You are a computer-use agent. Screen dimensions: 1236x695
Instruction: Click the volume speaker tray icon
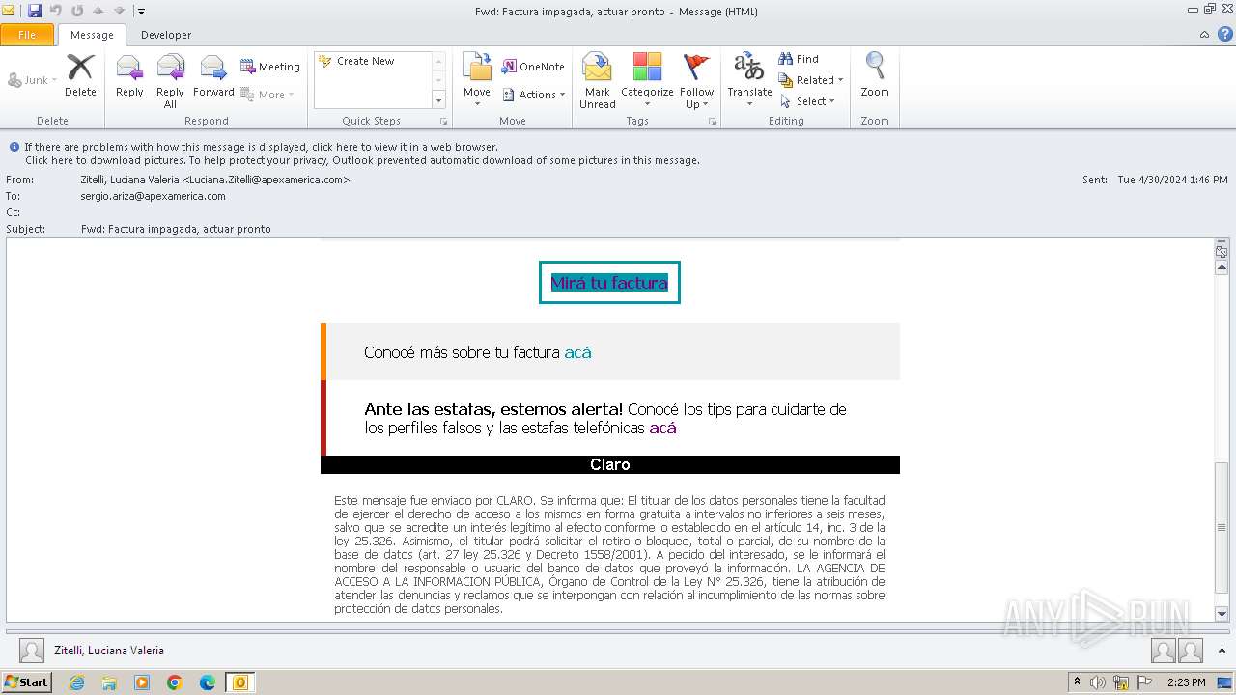(1098, 682)
